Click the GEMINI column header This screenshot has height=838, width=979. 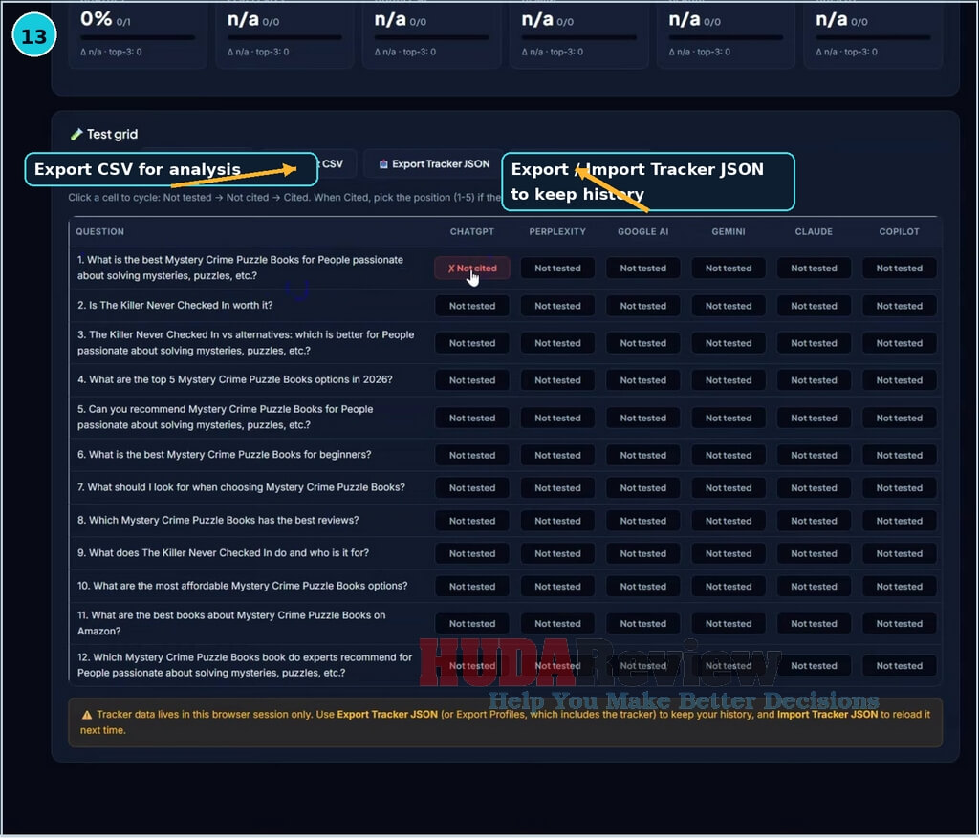click(729, 231)
